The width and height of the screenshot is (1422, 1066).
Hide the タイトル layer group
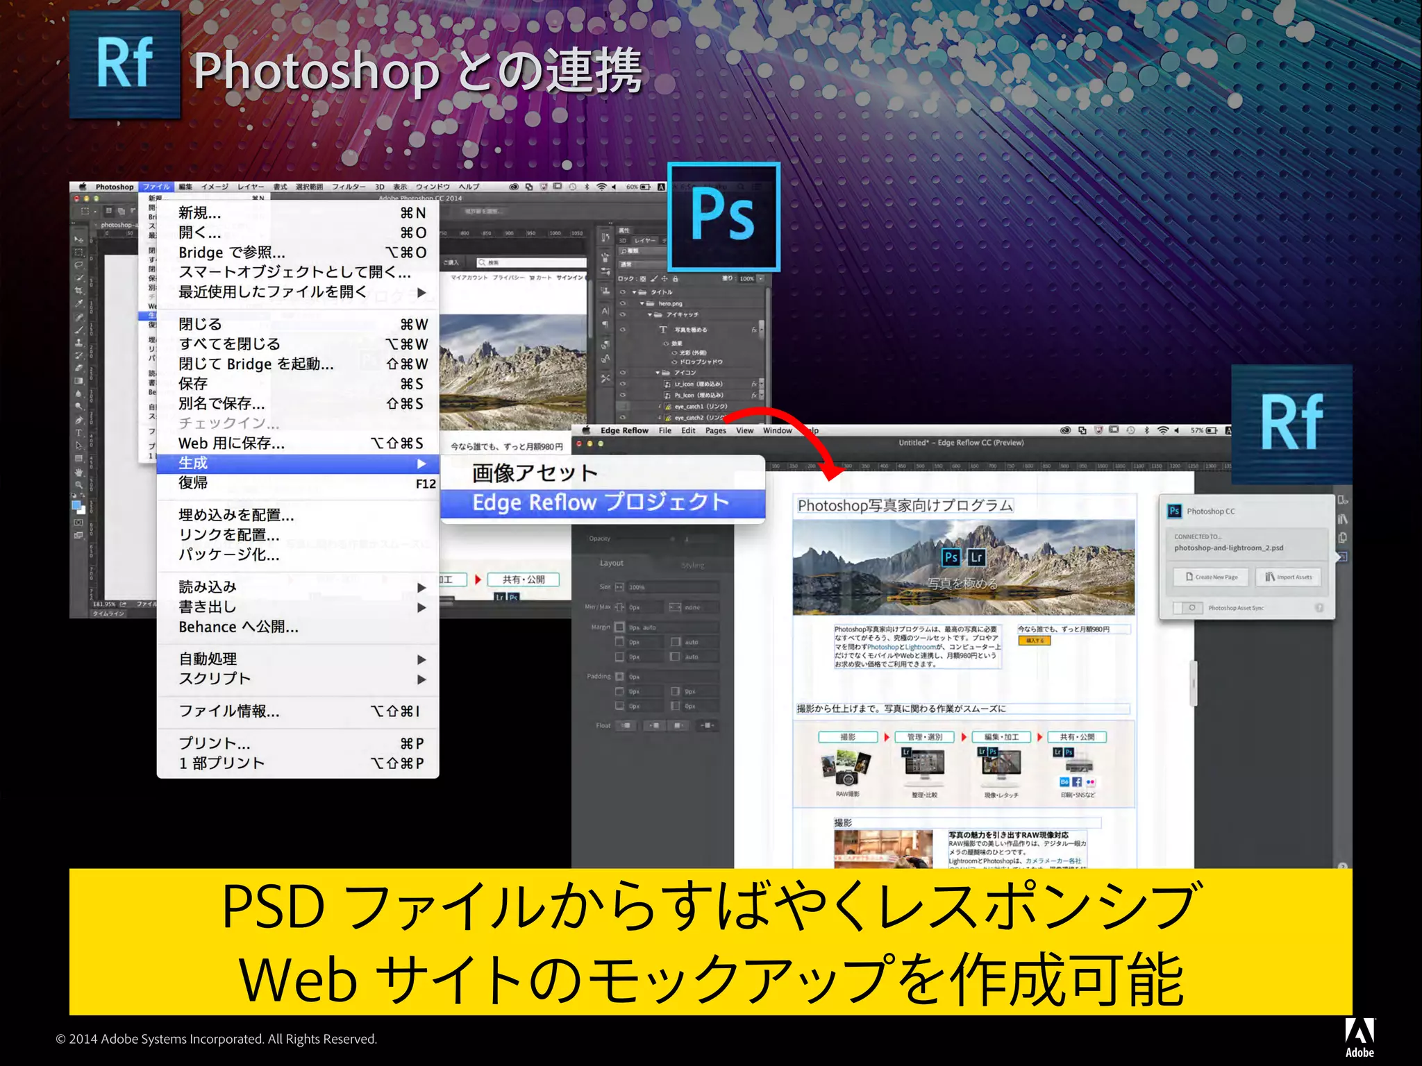pyautogui.click(x=622, y=292)
